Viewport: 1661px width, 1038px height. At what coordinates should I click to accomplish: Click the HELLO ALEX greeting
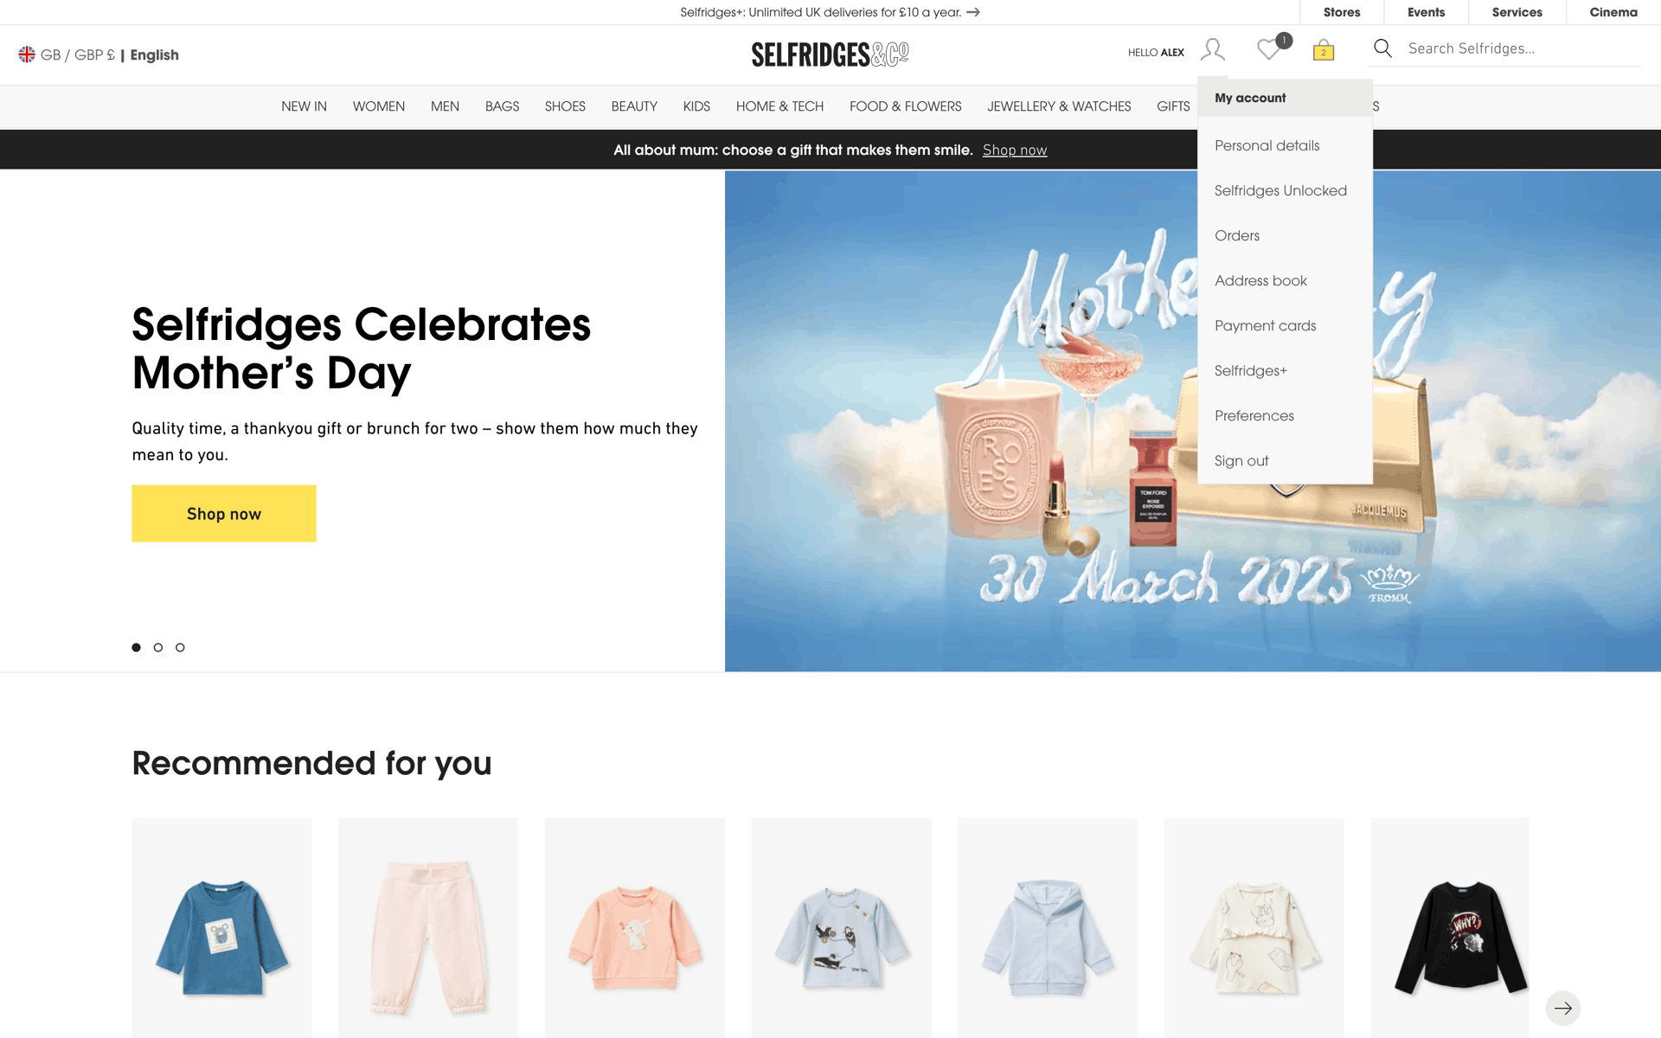click(1156, 53)
